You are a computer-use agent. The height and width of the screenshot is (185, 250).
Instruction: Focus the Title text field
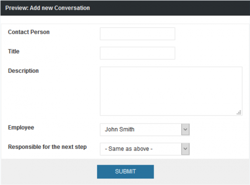tap(137, 53)
